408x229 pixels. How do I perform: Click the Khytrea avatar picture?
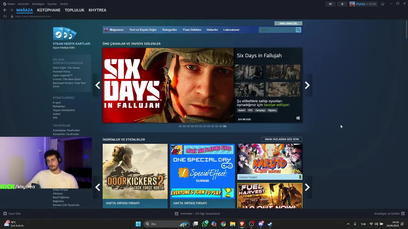352,4
